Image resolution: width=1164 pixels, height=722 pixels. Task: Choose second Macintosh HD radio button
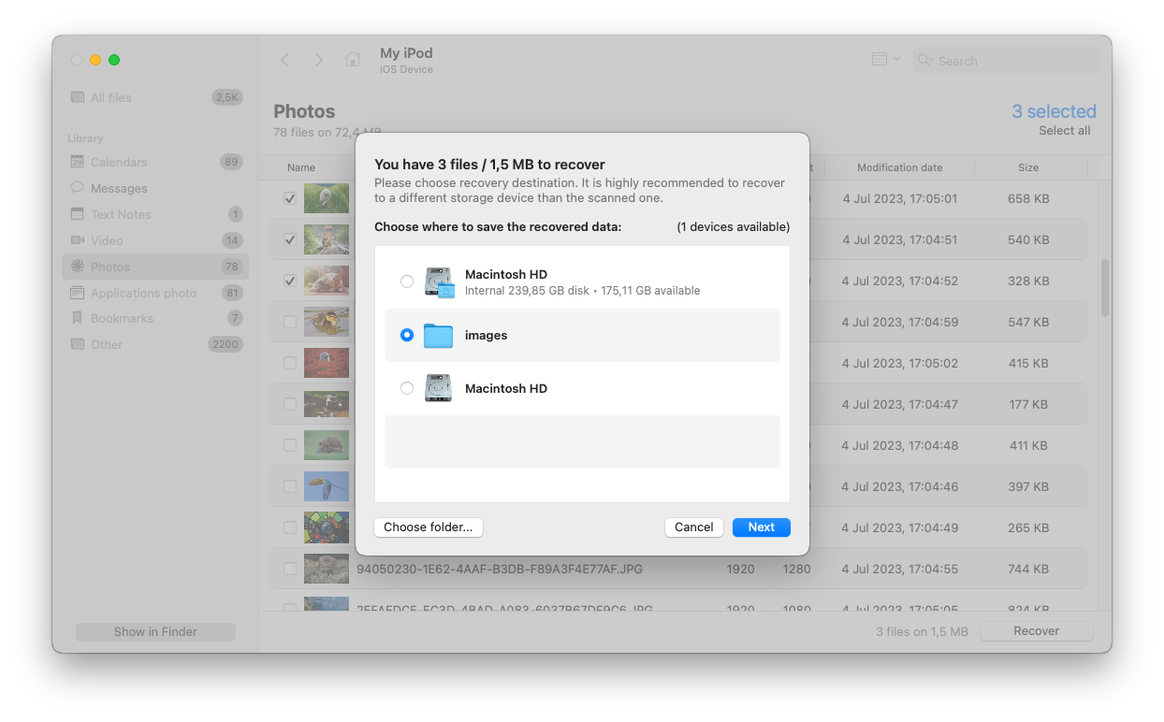pos(406,388)
